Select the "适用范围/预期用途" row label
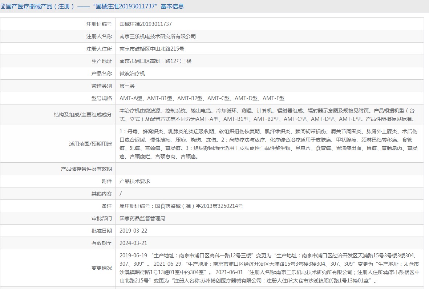 pos(90,144)
